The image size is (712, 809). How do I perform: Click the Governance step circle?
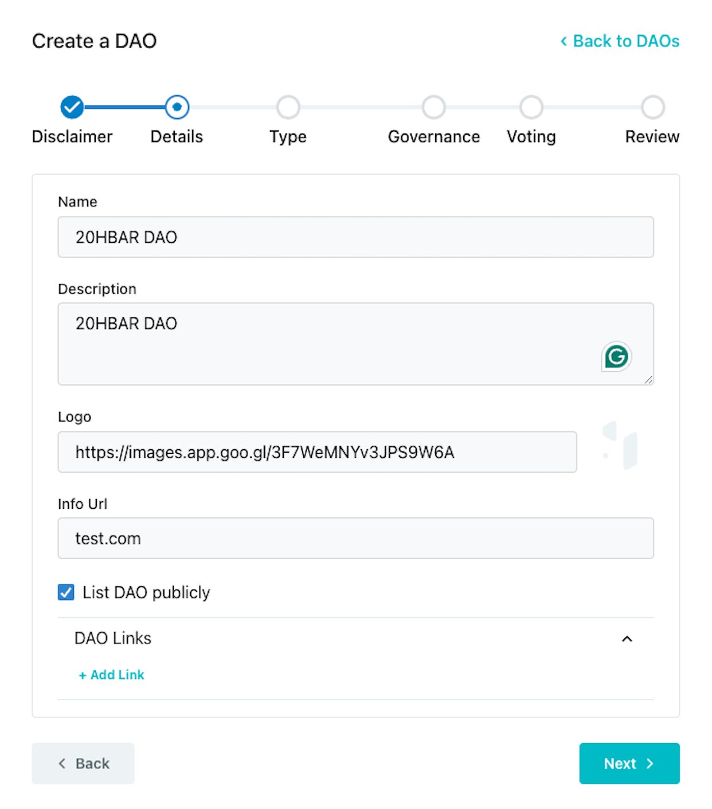[x=434, y=107]
